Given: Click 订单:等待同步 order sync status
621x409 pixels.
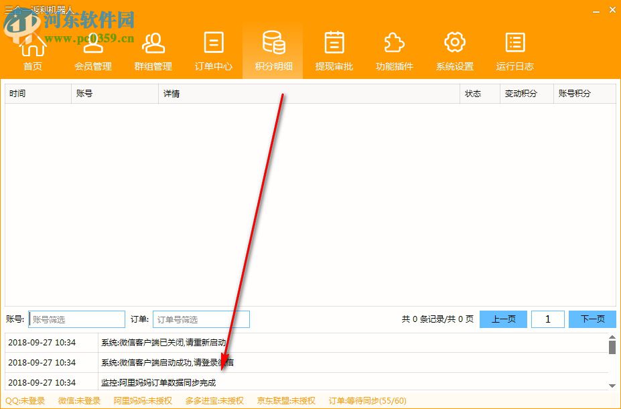Looking at the screenshot, I should [362, 401].
